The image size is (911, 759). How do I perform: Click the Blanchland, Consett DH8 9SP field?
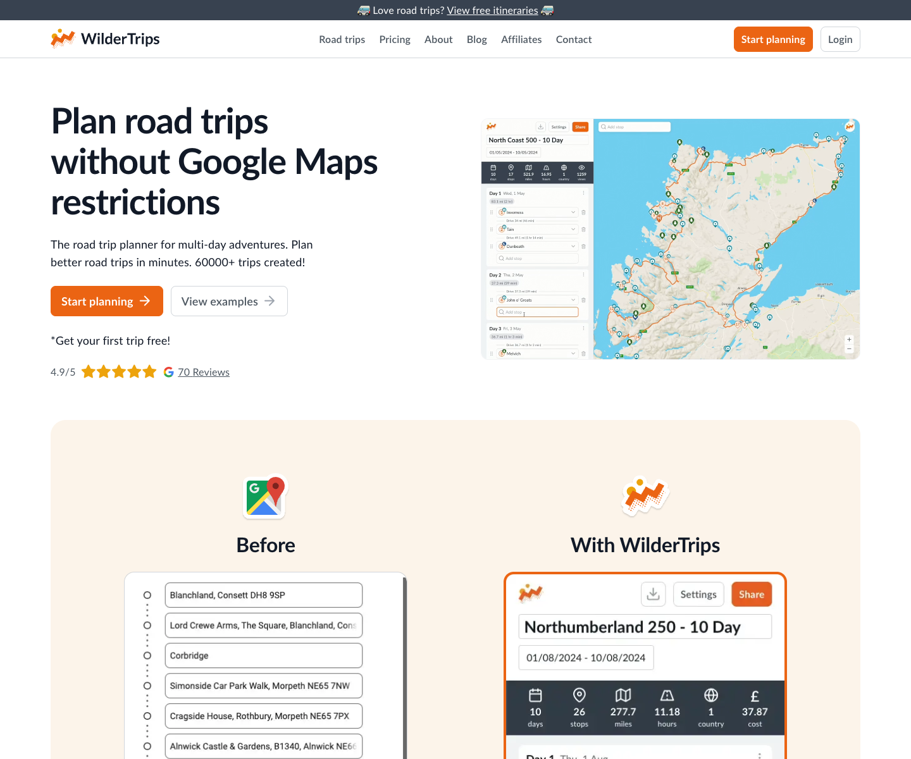(x=264, y=595)
